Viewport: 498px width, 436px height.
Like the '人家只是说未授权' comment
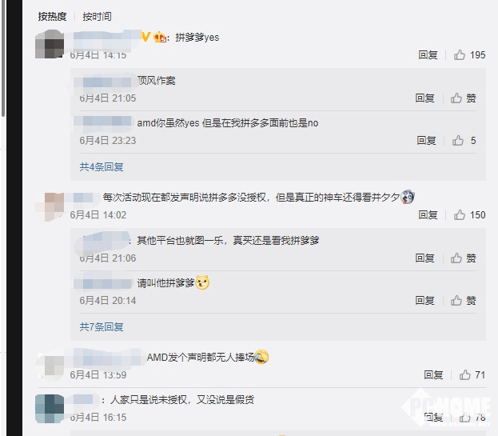tap(464, 418)
